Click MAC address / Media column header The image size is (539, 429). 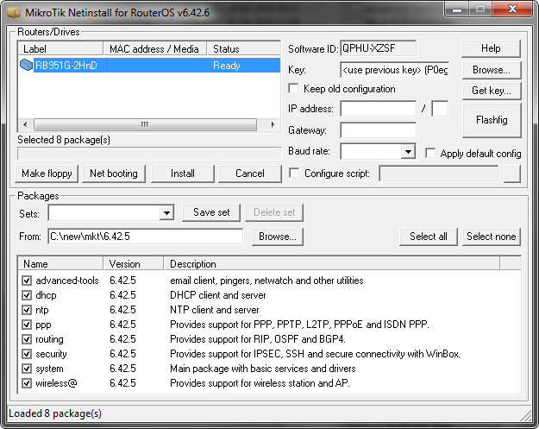tap(155, 49)
